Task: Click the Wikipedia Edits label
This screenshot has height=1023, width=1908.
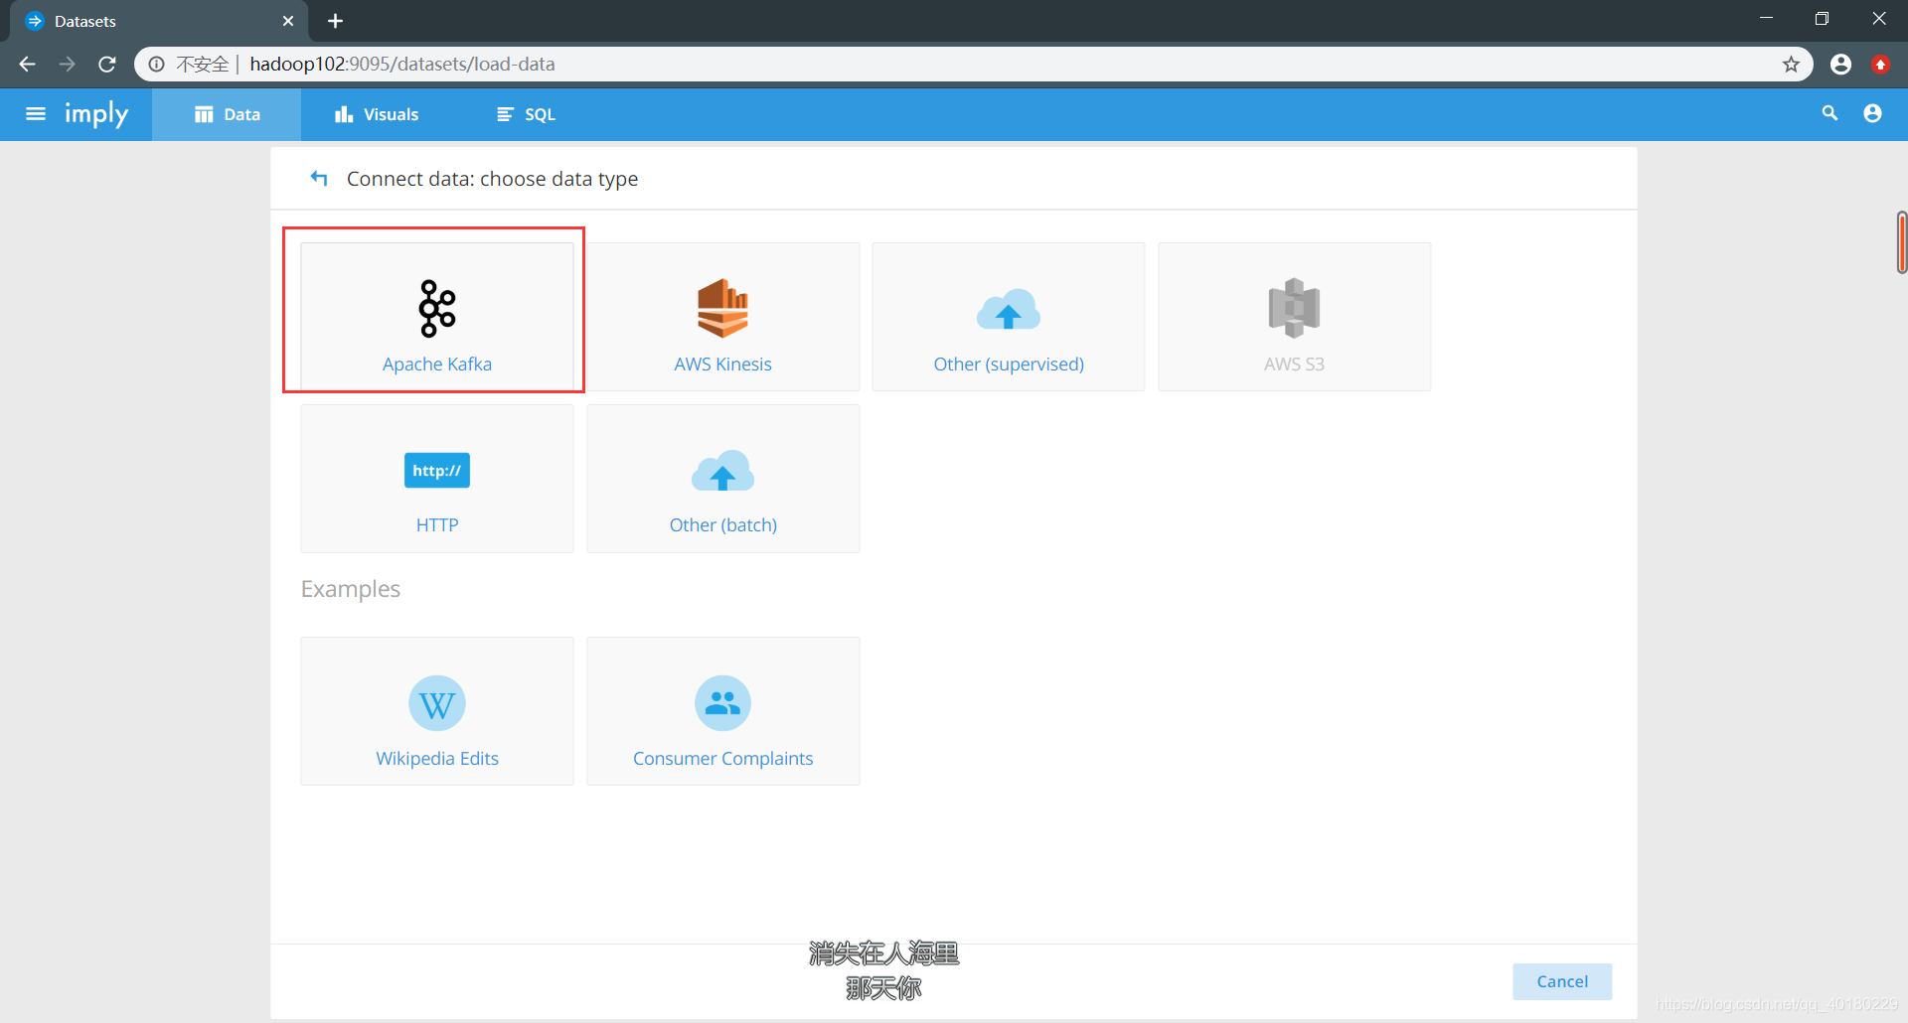Action: pos(437,759)
